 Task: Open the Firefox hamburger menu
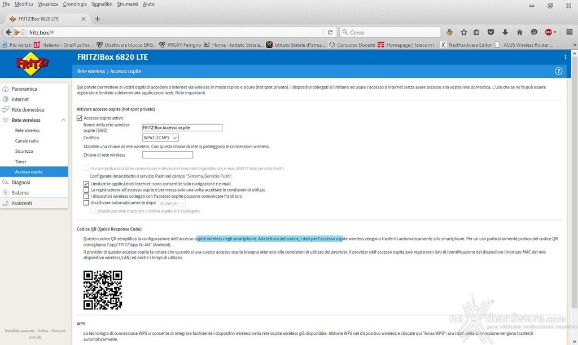click(569, 32)
